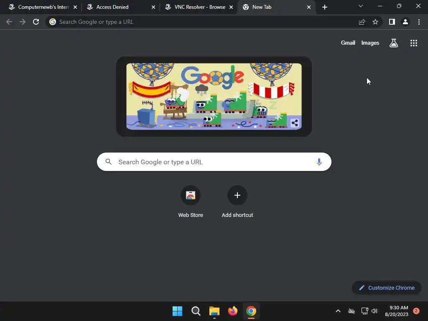Open File Explorer from taskbar
This screenshot has height=321, width=428.
[x=214, y=311]
